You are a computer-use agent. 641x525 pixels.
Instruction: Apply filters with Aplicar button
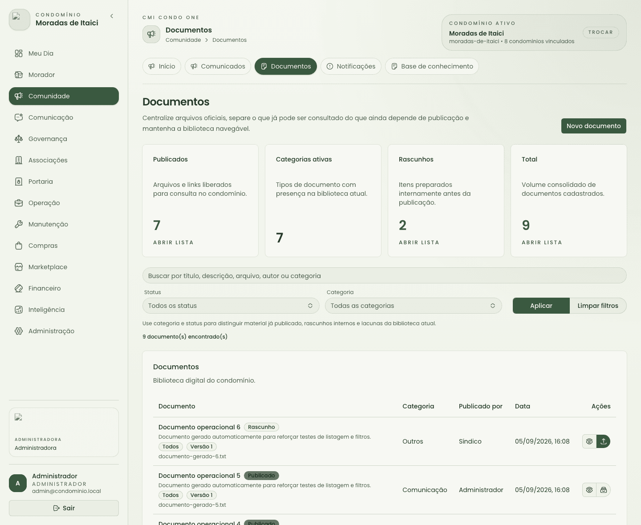click(x=541, y=306)
